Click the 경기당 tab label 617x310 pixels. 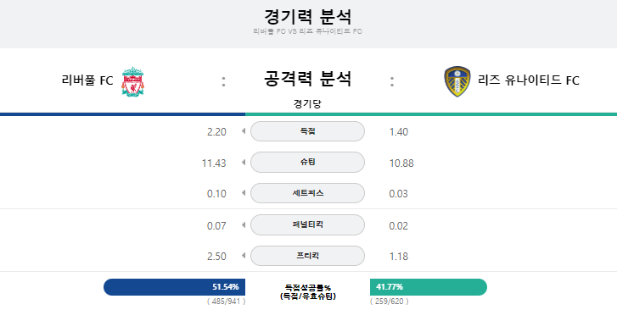307,103
